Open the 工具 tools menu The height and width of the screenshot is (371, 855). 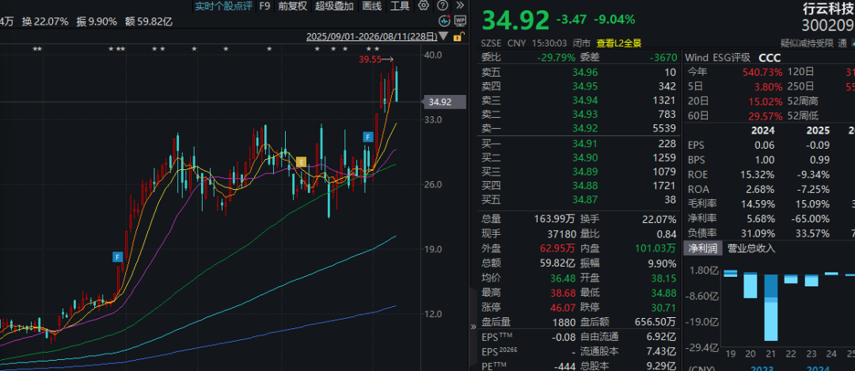(x=400, y=6)
